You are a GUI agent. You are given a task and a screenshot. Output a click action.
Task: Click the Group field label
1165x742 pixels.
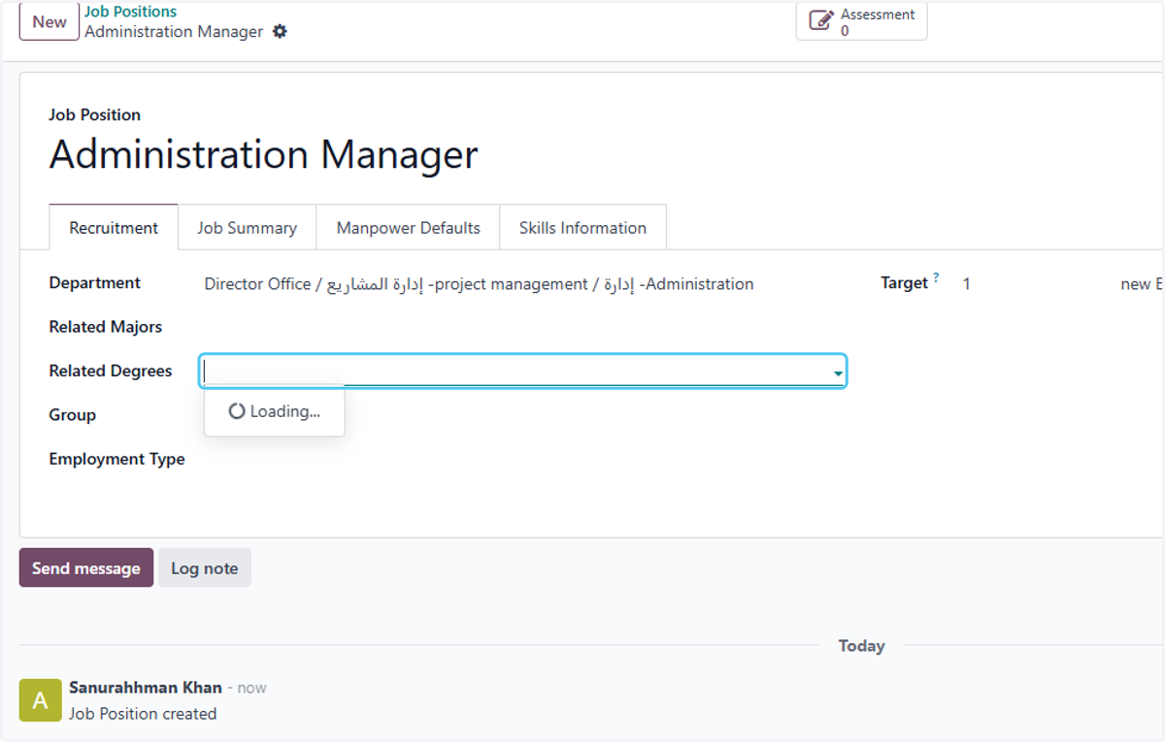(73, 415)
